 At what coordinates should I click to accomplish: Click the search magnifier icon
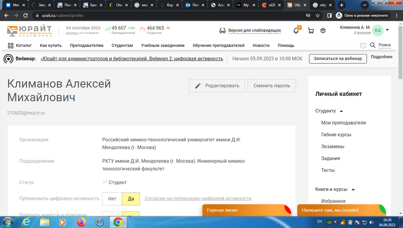[373, 45]
